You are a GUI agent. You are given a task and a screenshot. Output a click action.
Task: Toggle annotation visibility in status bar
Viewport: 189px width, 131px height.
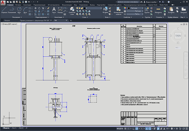pyautogui.click(x=158, y=128)
